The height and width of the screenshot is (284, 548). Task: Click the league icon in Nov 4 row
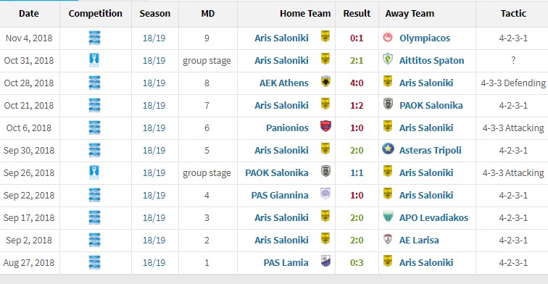[94, 38]
